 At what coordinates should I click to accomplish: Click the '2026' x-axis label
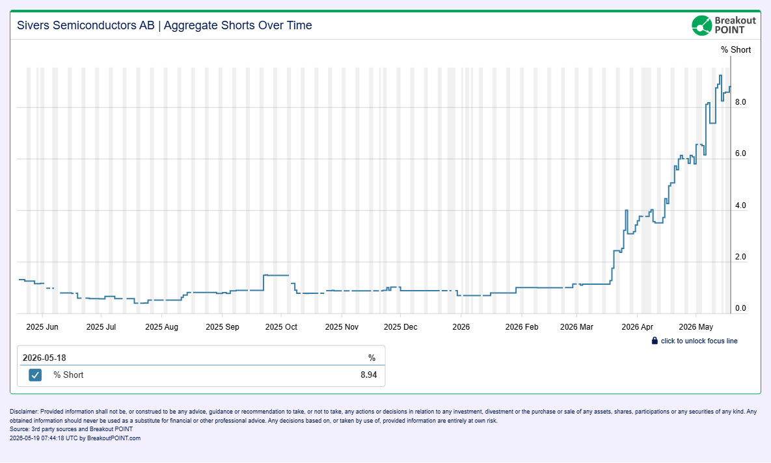461,327
